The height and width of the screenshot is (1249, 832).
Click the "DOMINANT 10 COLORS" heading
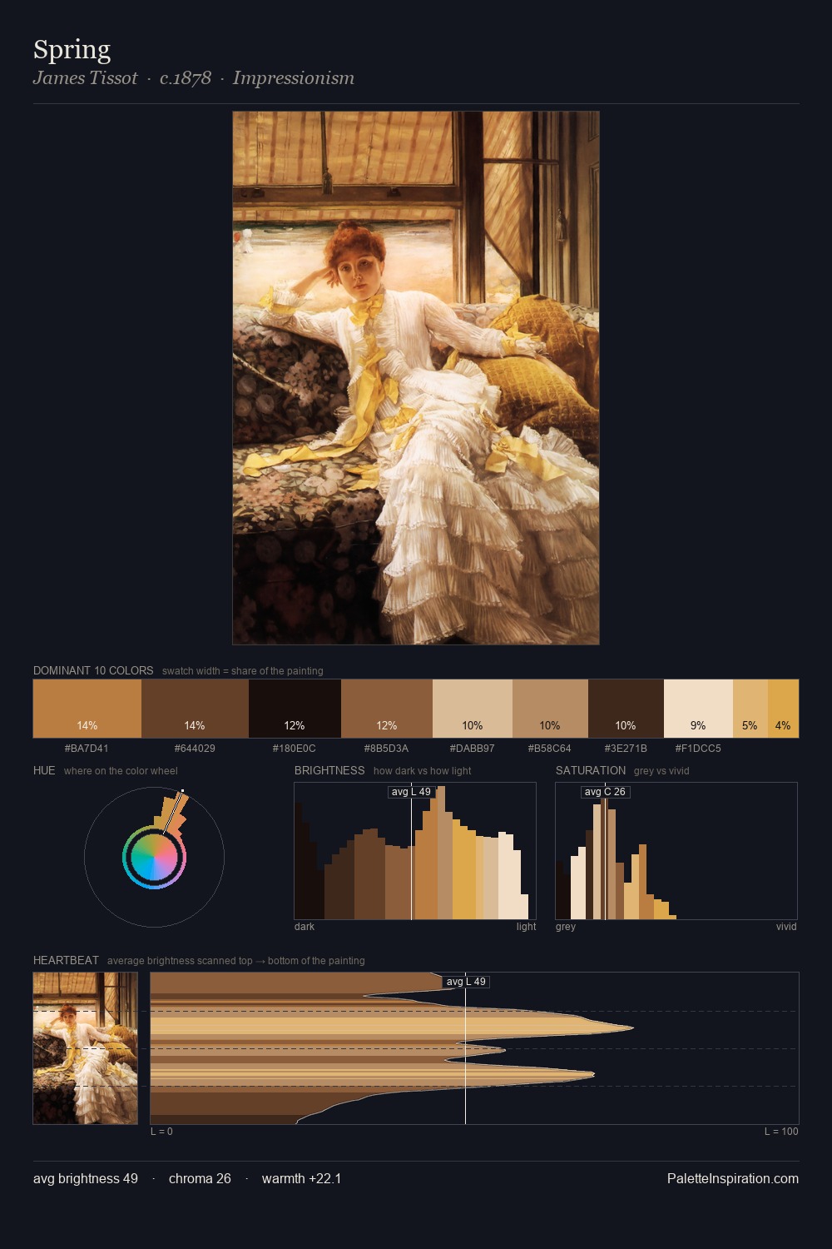[93, 670]
